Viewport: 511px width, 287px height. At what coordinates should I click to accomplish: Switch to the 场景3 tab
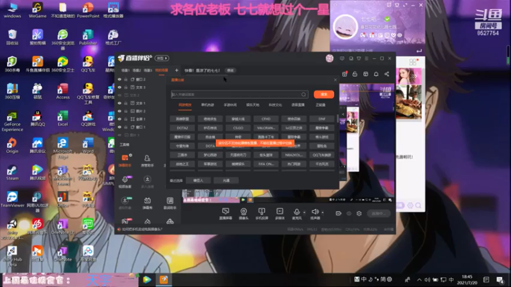pos(148,70)
